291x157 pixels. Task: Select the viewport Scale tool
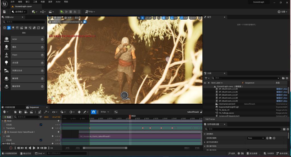tap(150, 18)
